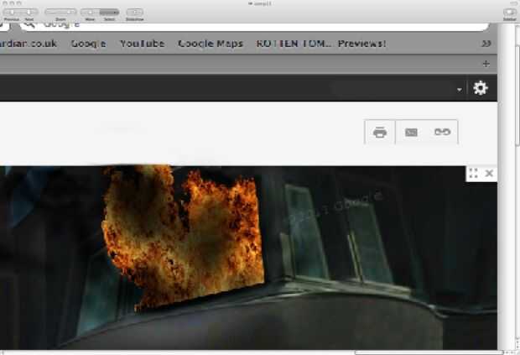520x355 pixels.
Task: Click the print icon
Action: (x=380, y=132)
